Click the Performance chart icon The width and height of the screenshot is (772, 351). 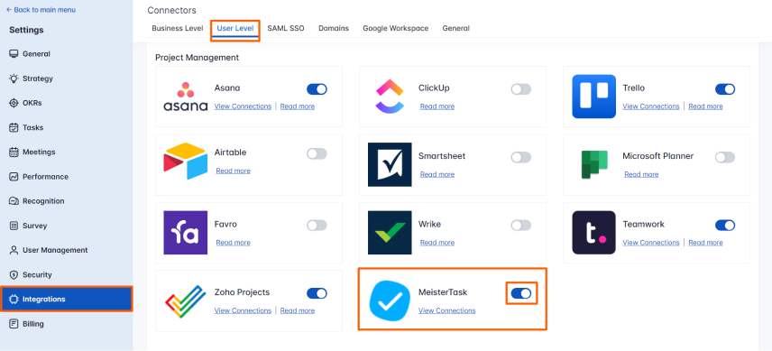coord(14,177)
